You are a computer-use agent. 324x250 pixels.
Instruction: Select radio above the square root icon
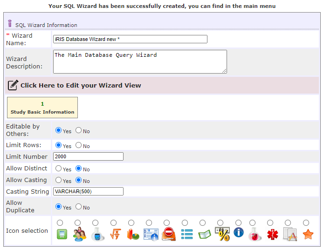[113, 223]
